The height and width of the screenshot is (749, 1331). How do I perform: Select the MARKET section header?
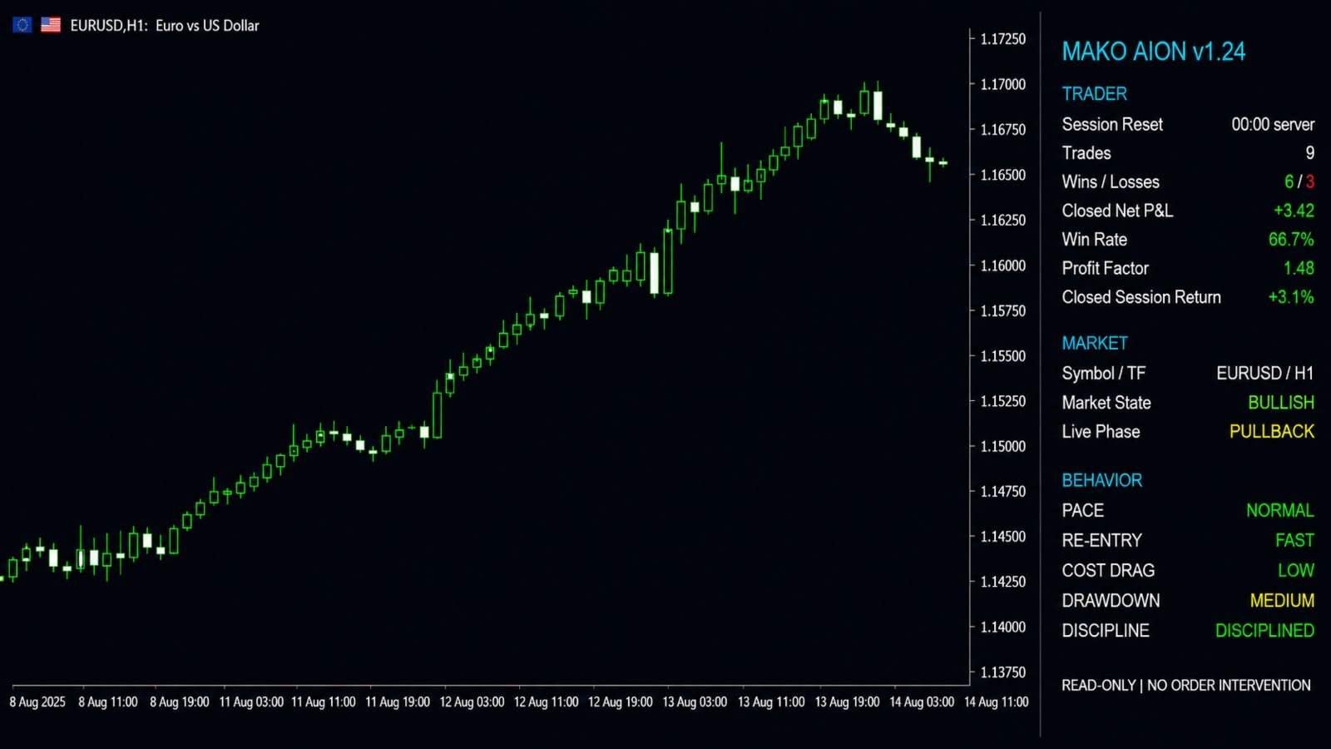point(1095,344)
